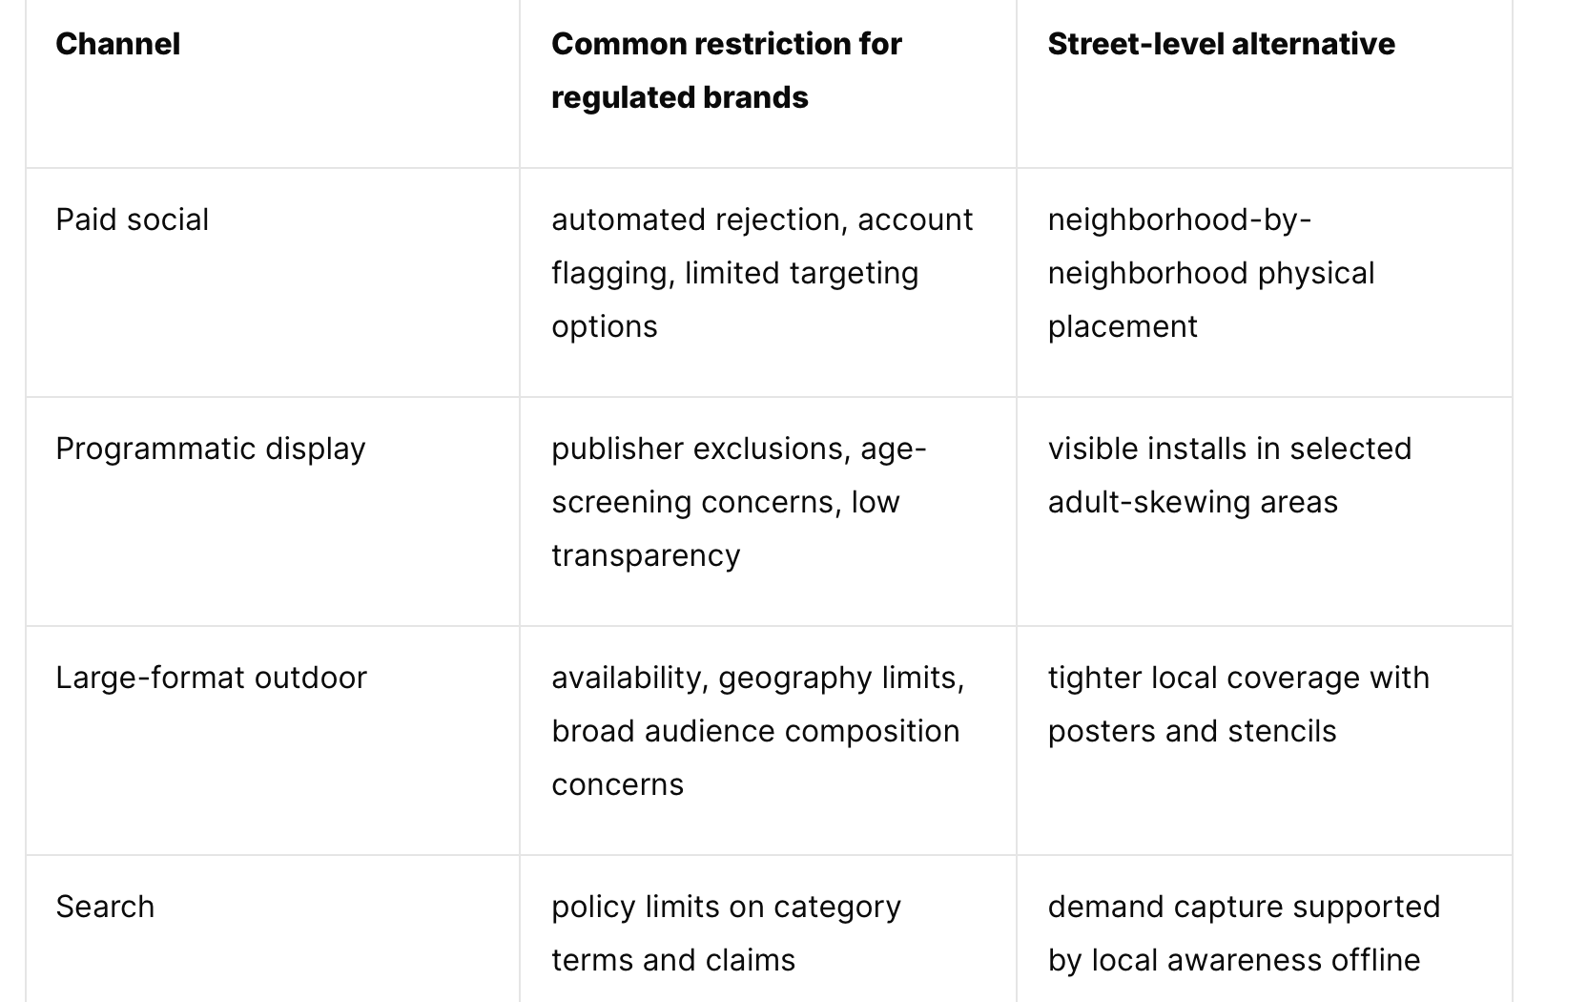Click the word concerns in Large-format row
This screenshot has width=1587, height=1002.
[x=617, y=784]
